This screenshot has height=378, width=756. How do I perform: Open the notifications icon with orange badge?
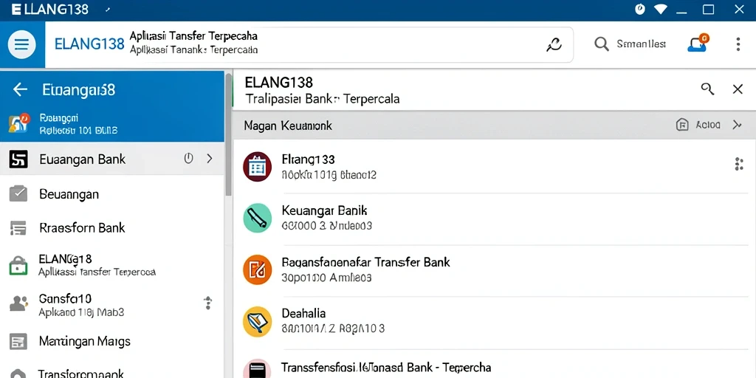697,44
